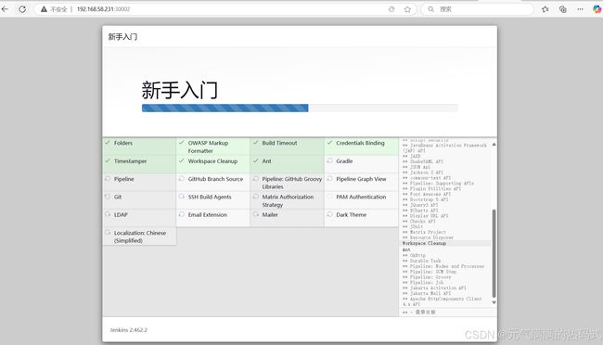The image size is (603, 345).
Task: Click the bold "Workspace Cleanup" line in the log
Action: tap(424, 243)
